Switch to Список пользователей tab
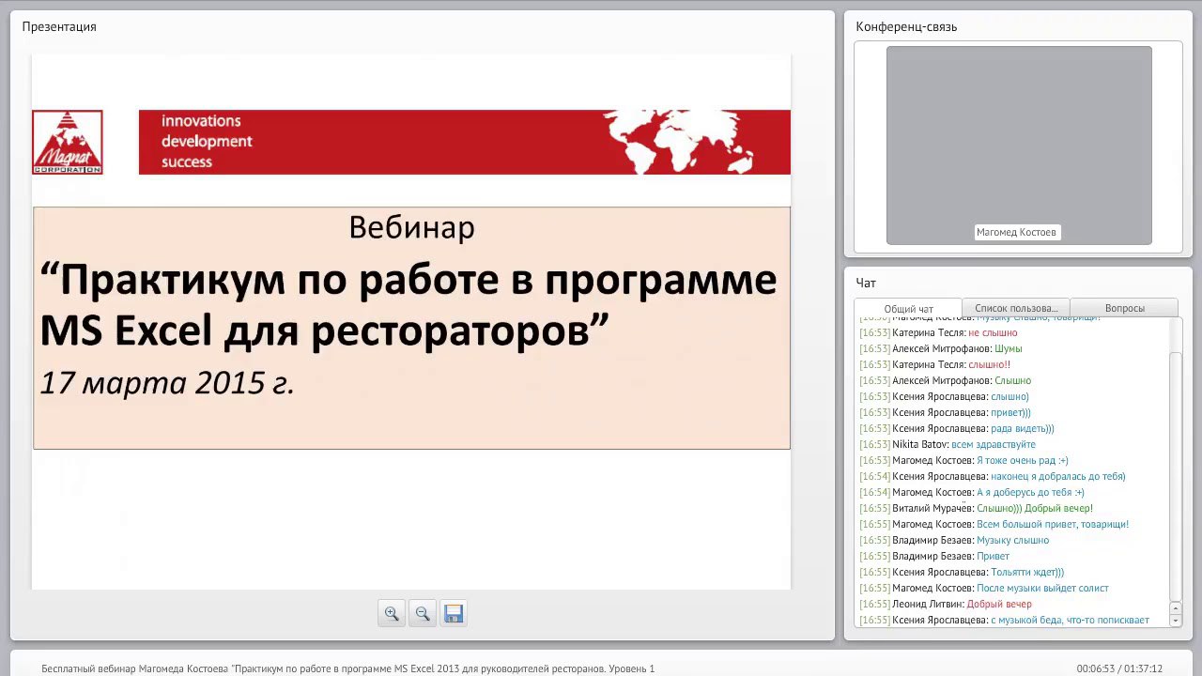This screenshot has width=1202, height=676. coord(1016,308)
